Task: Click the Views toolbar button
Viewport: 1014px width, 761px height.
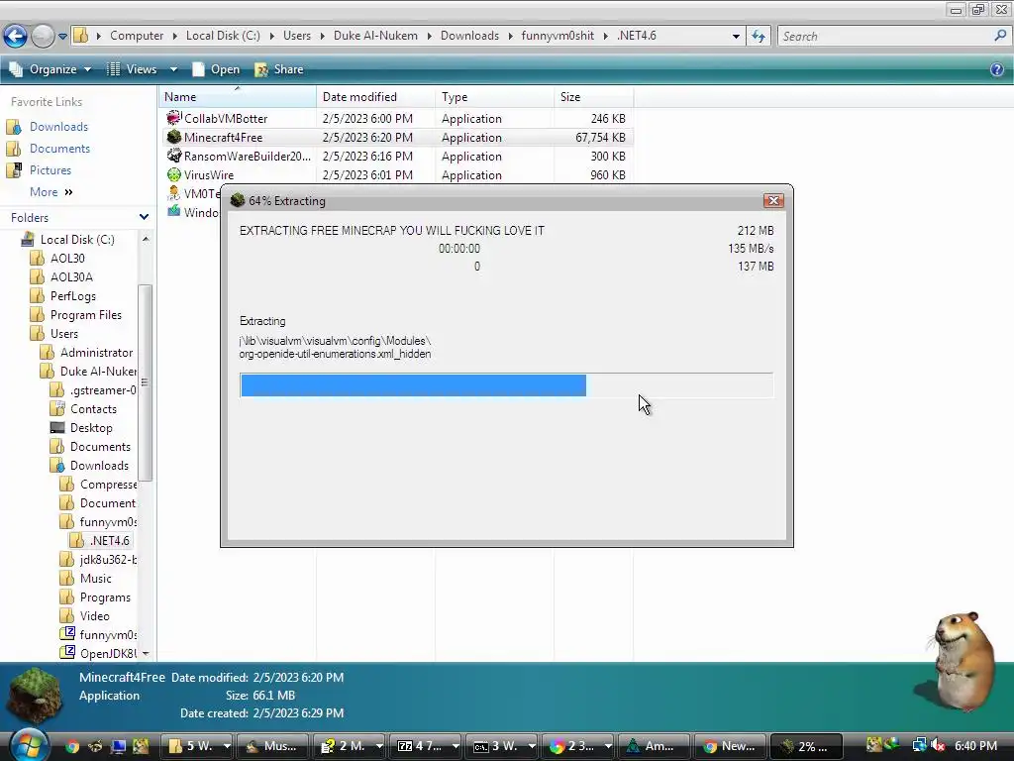Action: coord(132,69)
